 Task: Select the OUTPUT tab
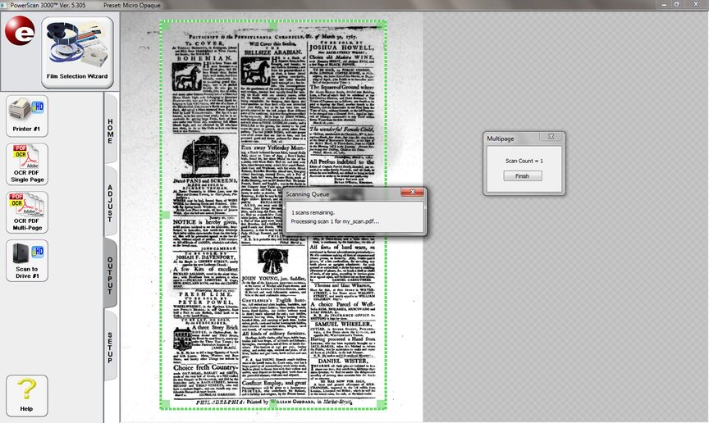click(112, 275)
